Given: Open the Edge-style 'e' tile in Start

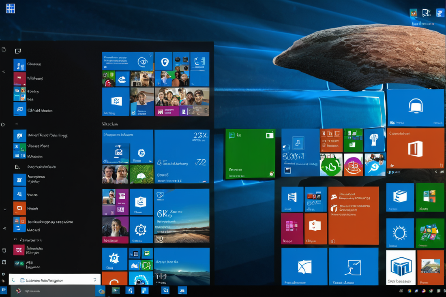Looking at the screenshot, I should click(122, 79).
